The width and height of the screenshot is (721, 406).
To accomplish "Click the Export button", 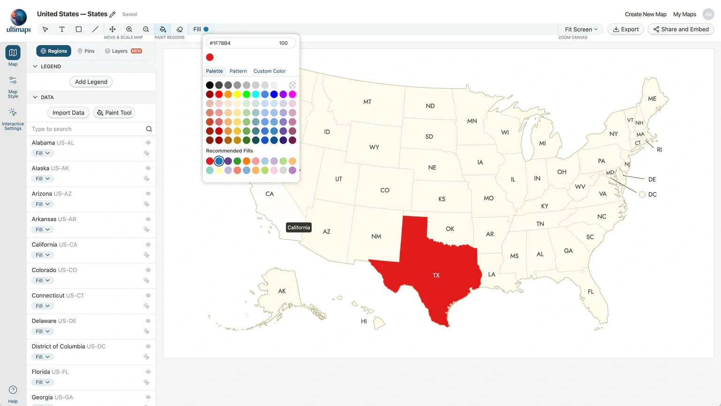I will click(x=626, y=29).
